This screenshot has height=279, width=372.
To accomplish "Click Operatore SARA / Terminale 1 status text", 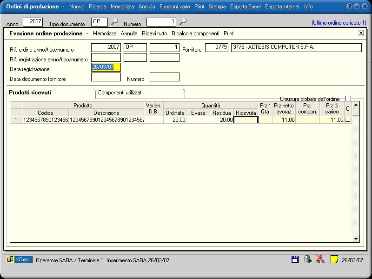I will (69, 260).
